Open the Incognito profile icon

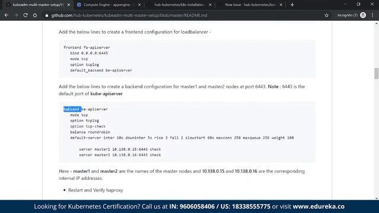[363, 15]
